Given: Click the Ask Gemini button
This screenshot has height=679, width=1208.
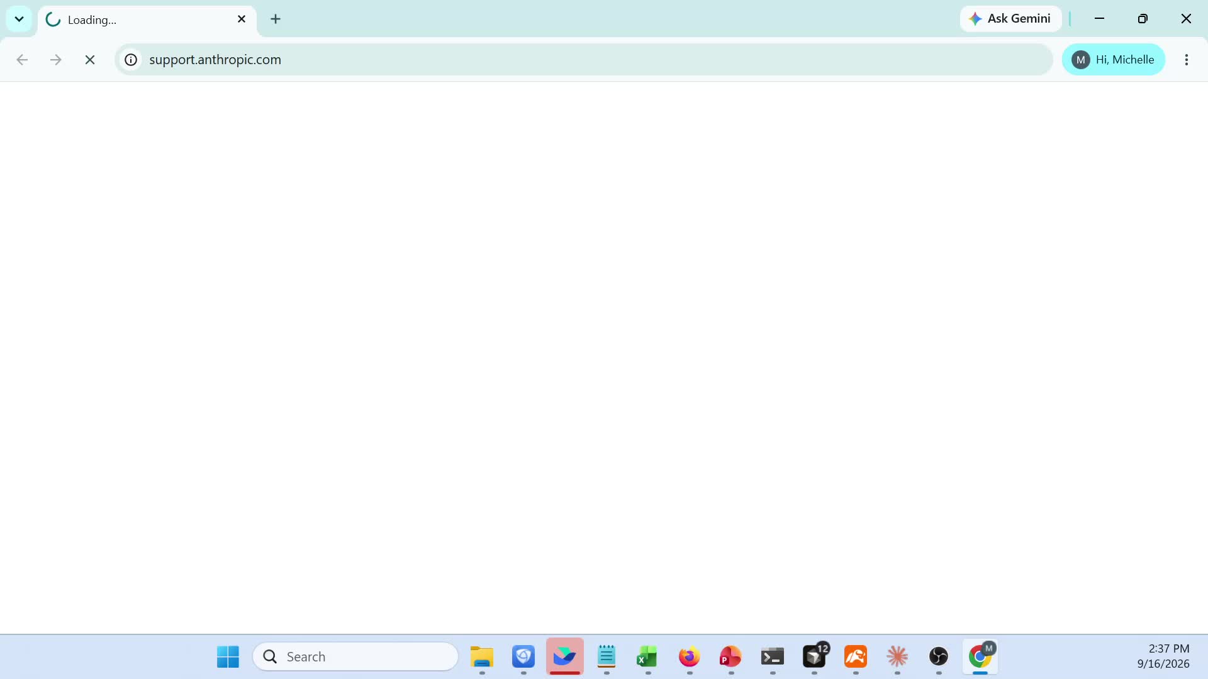Looking at the screenshot, I should tap(1010, 19).
